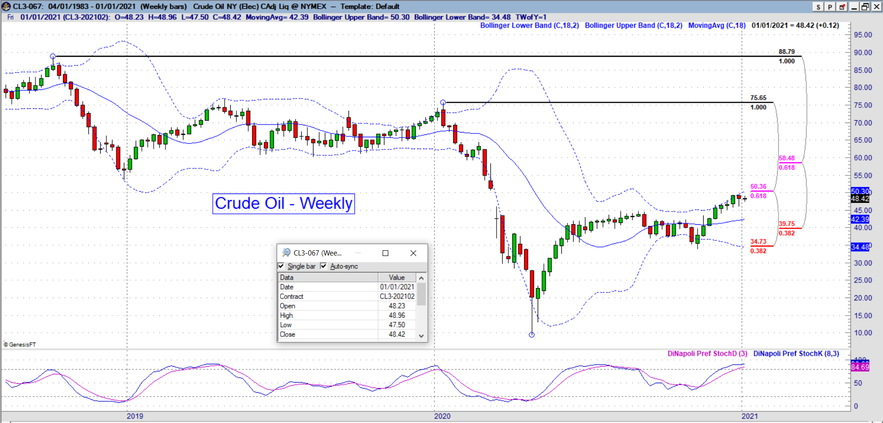Toggle the Auto-sync checkbox

pyautogui.click(x=323, y=266)
